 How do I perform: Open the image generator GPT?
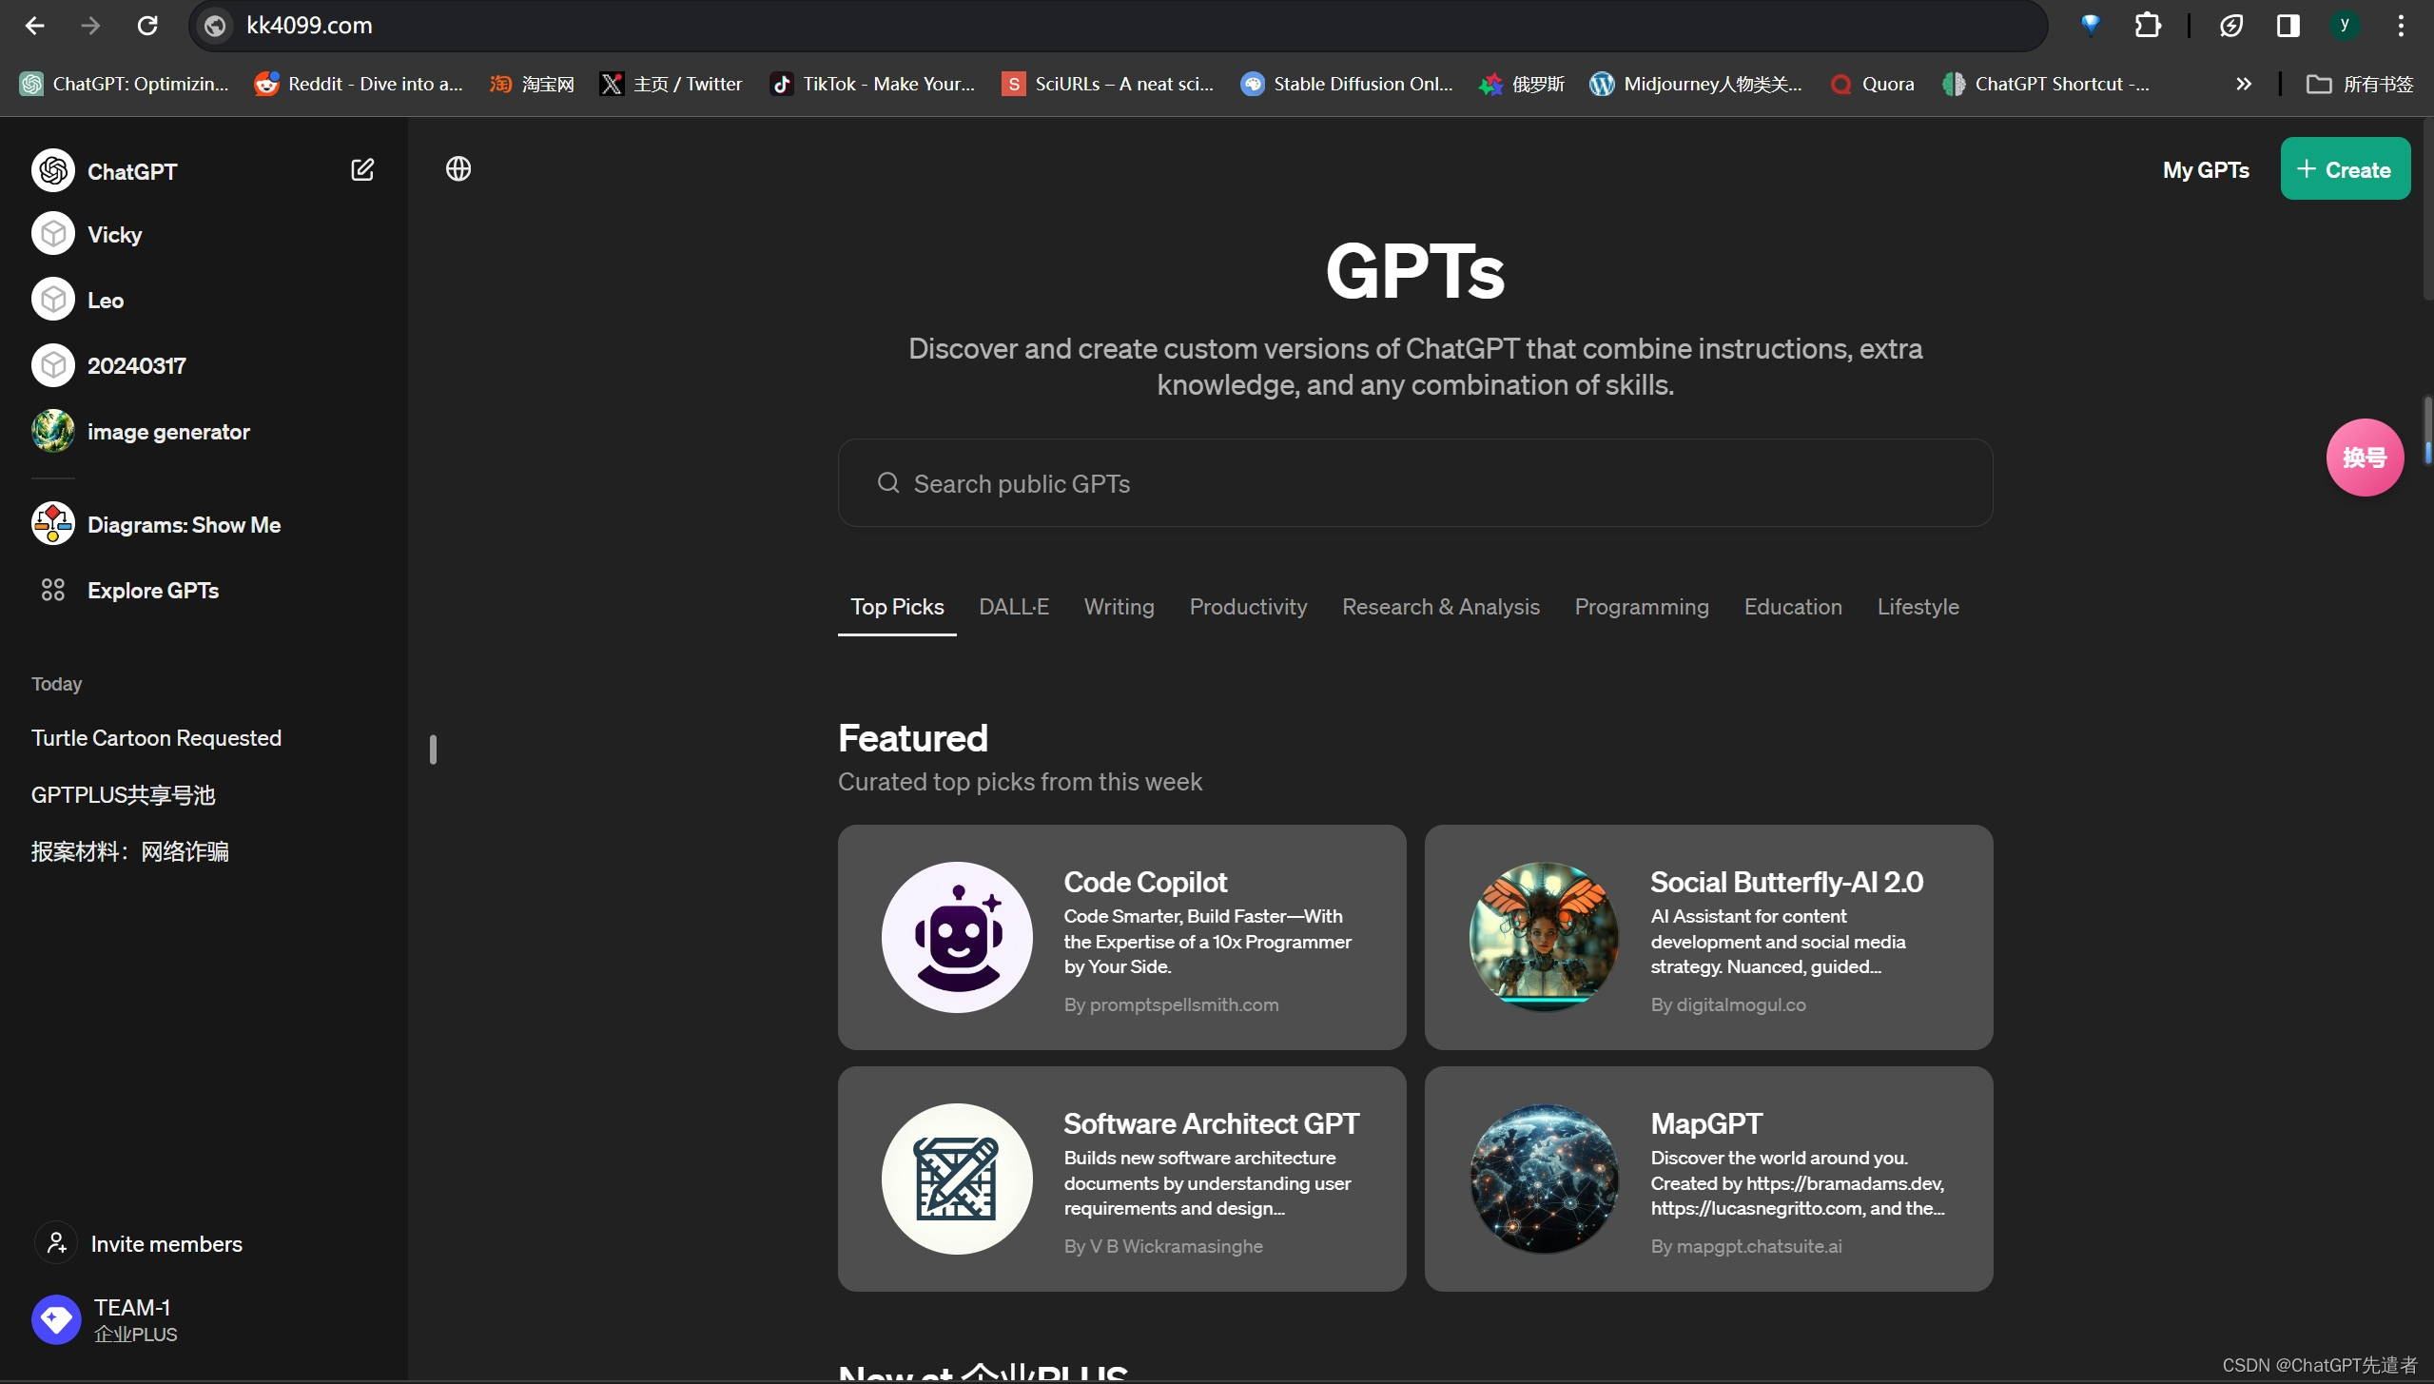[x=167, y=432]
